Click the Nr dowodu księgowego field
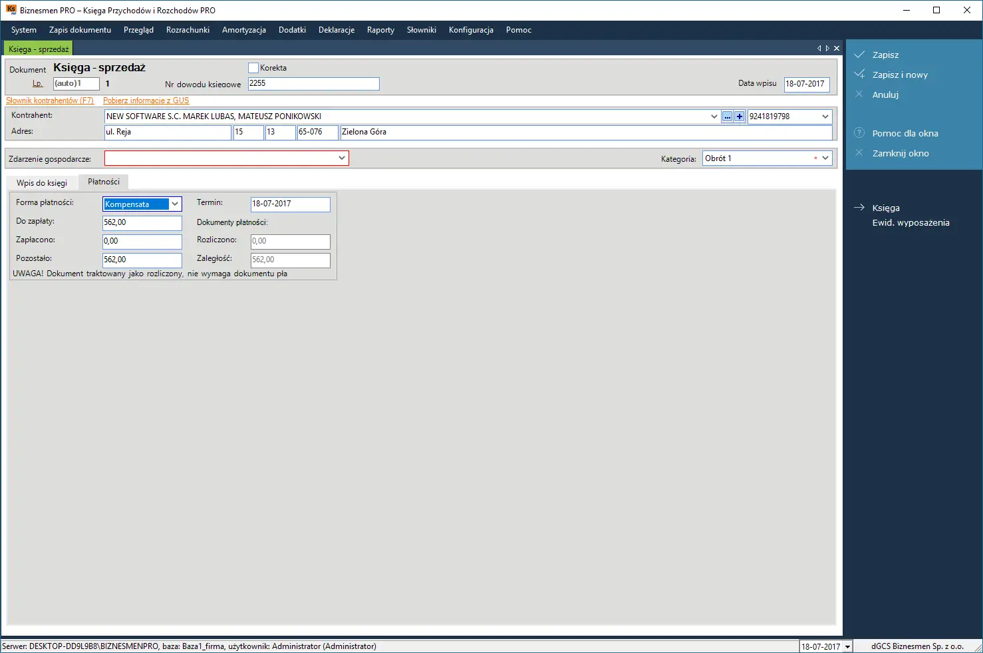Image resolution: width=983 pixels, height=653 pixels. pos(313,84)
